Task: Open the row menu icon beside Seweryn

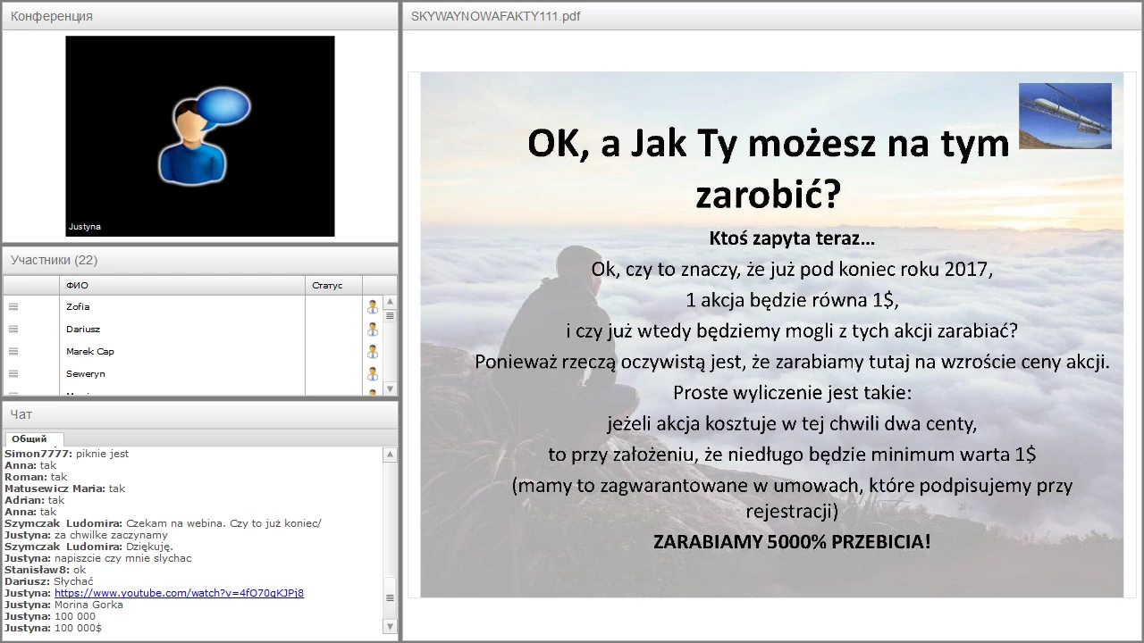Action: [x=13, y=373]
